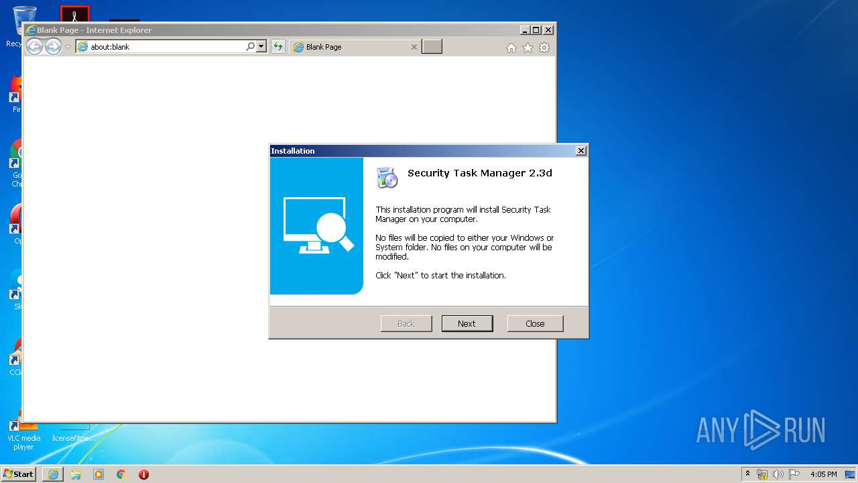Click the disabled Back button in the installer
Image resolution: width=858 pixels, height=483 pixels.
coord(406,323)
